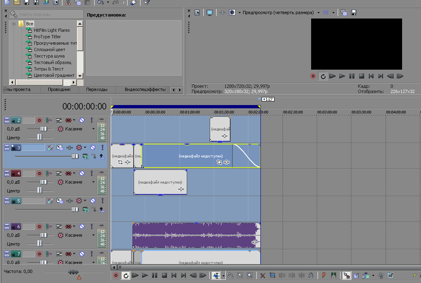Insert a marker using the orange flag icon
The width and height of the screenshot is (421, 283).
tap(324, 276)
